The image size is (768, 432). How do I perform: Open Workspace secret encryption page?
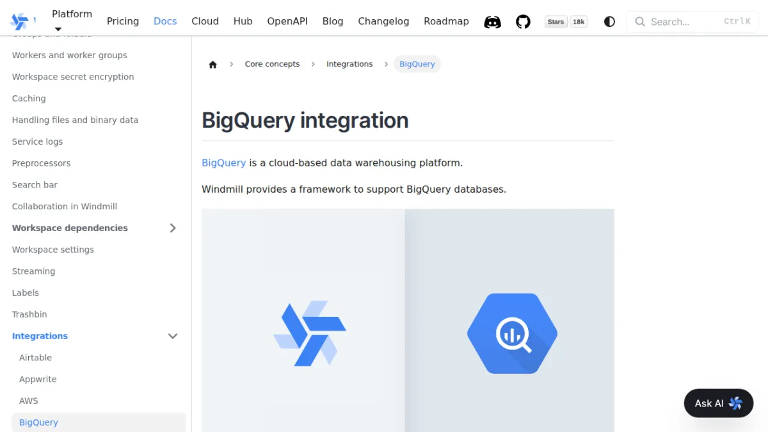(x=73, y=77)
